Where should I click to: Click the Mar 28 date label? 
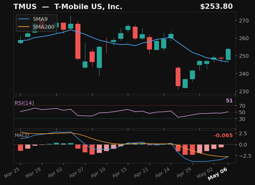click(x=34, y=172)
